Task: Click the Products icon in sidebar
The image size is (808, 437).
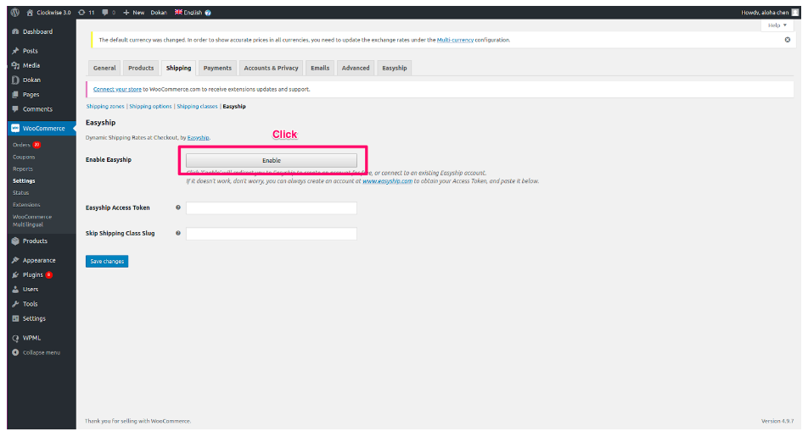Action: (x=15, y=241)
